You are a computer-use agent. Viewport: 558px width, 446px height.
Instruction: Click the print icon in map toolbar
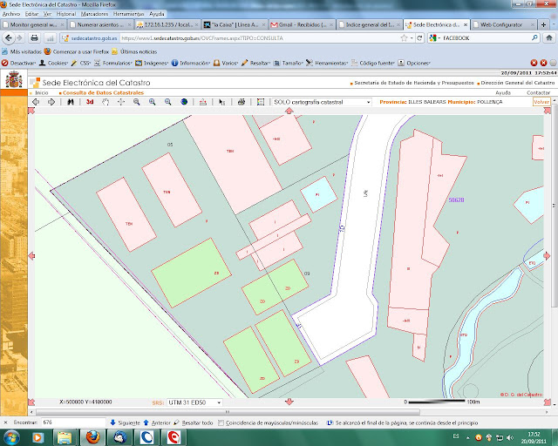(242, 102)
